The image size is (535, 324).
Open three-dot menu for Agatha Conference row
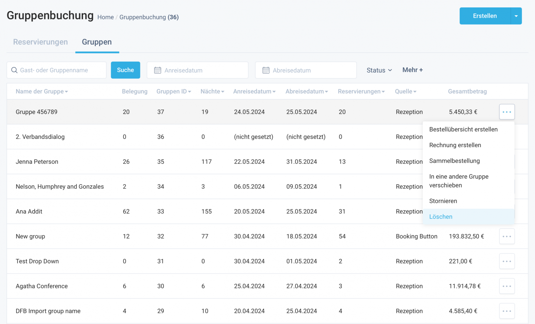[507, 286]
